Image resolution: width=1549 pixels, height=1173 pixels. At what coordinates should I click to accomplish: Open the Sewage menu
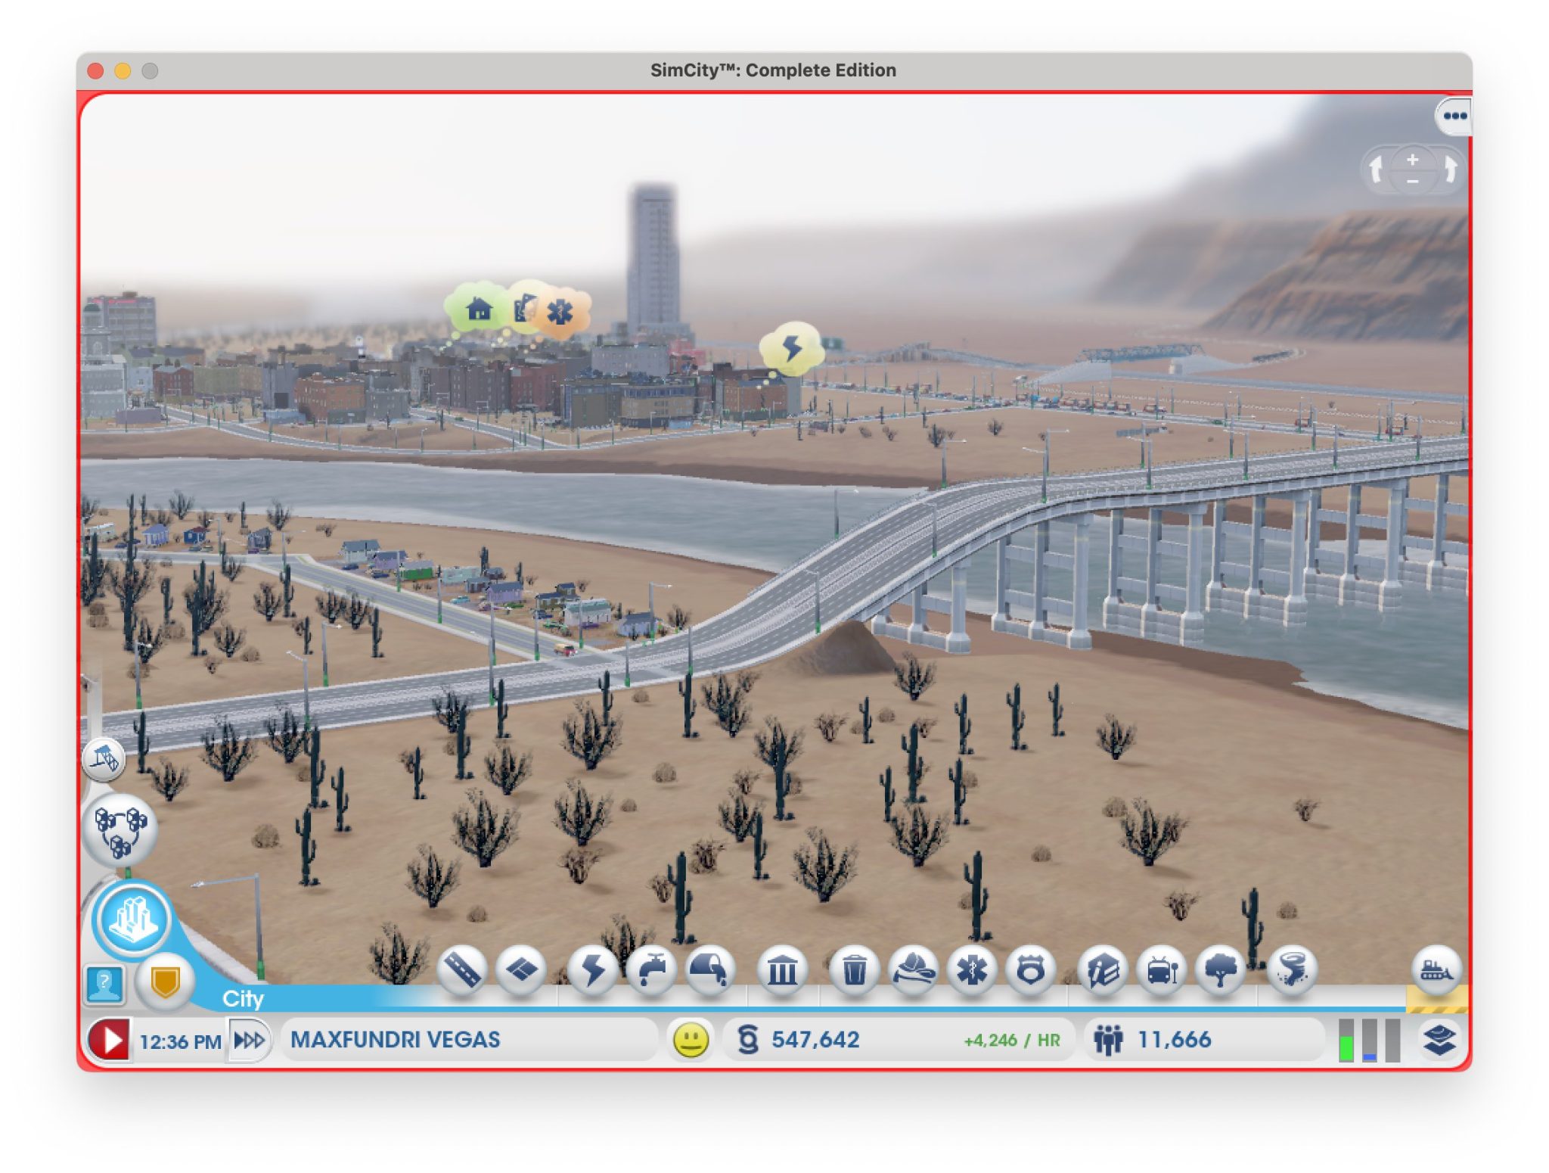710,969
